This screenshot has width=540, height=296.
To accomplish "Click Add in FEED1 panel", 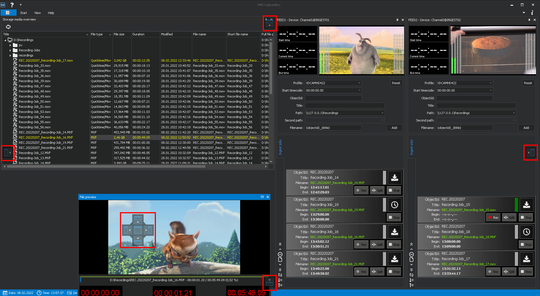I will coord(394,128).
